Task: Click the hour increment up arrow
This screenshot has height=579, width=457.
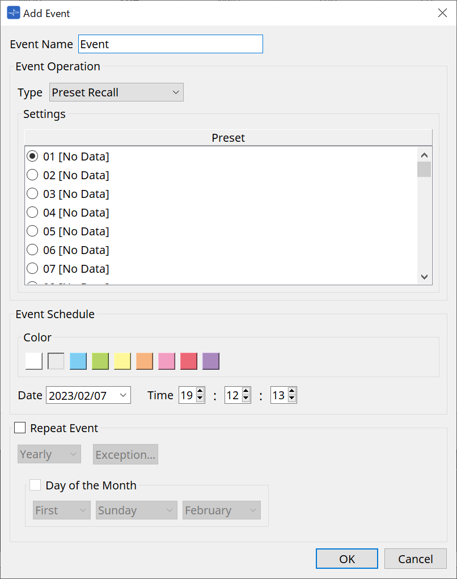Action: (200, 391)
